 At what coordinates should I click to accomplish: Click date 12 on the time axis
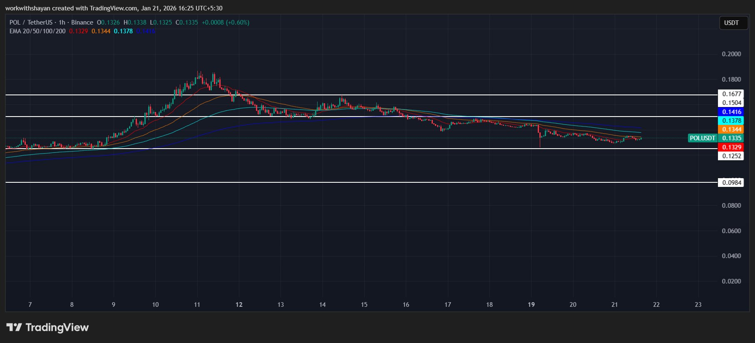pos(239,305)
